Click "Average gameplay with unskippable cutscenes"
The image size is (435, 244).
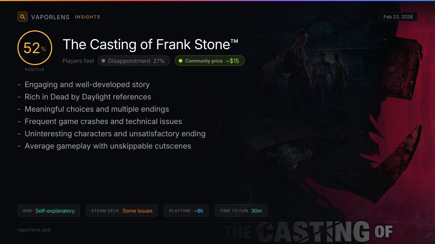click(x=108, y=146)
